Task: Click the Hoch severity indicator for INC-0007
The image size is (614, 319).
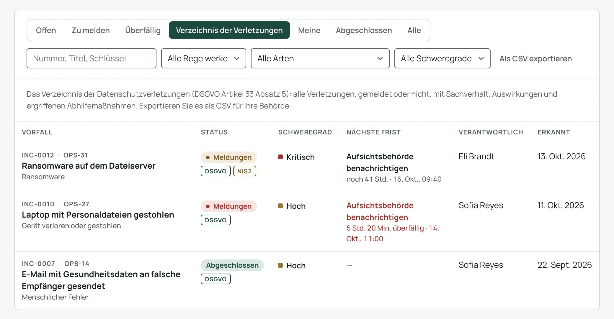Action: click(x=292, y=266)
